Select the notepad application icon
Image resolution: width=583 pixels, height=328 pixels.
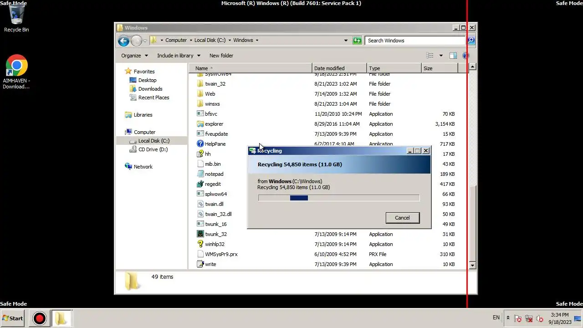pyautogui.click(x=200, y=174)
